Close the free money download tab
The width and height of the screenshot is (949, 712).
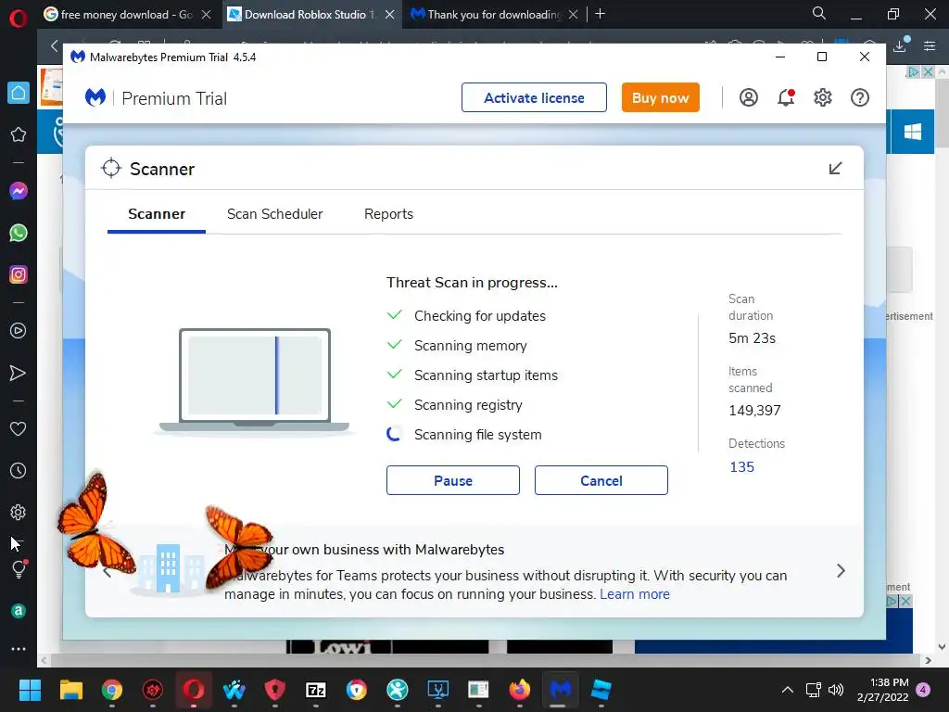(x=206, y=15)
